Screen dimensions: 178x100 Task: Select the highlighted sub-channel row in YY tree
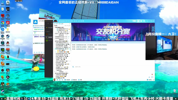click(x=62, y=49)
